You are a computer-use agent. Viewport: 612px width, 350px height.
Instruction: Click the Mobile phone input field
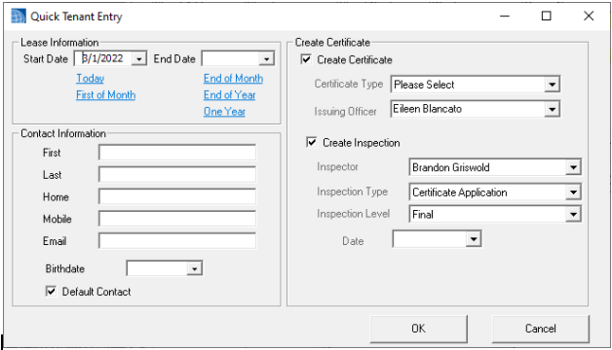tap(177, 219)
